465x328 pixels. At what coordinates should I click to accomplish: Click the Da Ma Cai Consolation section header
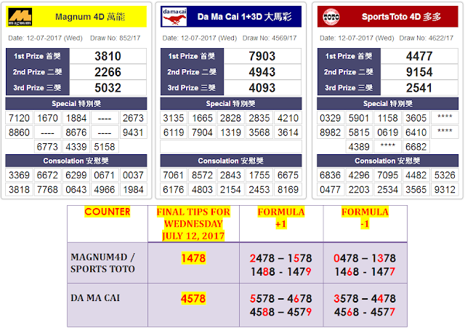click(x=231, y=161)
